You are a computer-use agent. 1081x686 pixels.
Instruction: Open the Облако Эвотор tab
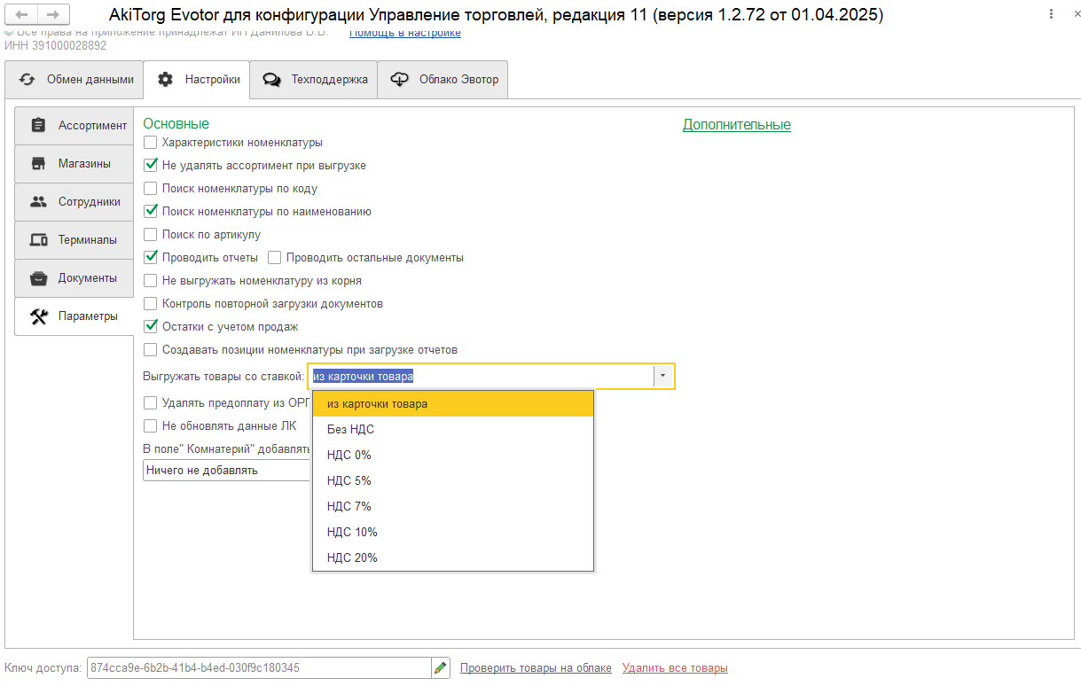point(443,80)
